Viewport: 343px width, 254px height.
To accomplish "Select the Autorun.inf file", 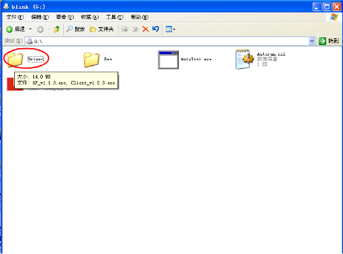I will tap(245, 59).
